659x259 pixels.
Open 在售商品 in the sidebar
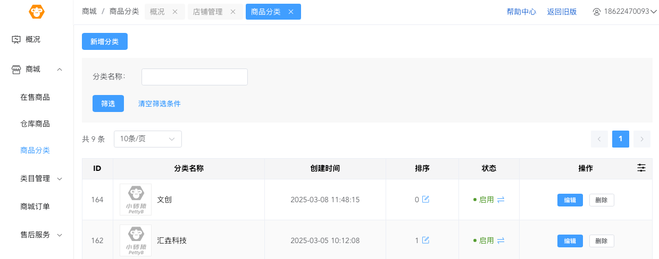point(35,97)
